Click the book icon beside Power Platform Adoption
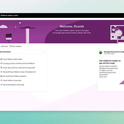Image resolution: width=124 pixels, height=124 pixels. tap(1, 76)
